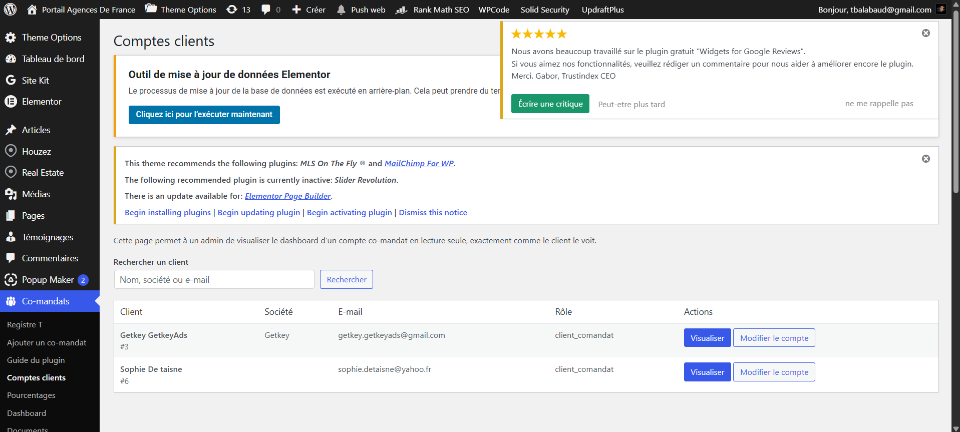
Task: Click the Elementor icon in the sidebar
Action: coord(11,102)
